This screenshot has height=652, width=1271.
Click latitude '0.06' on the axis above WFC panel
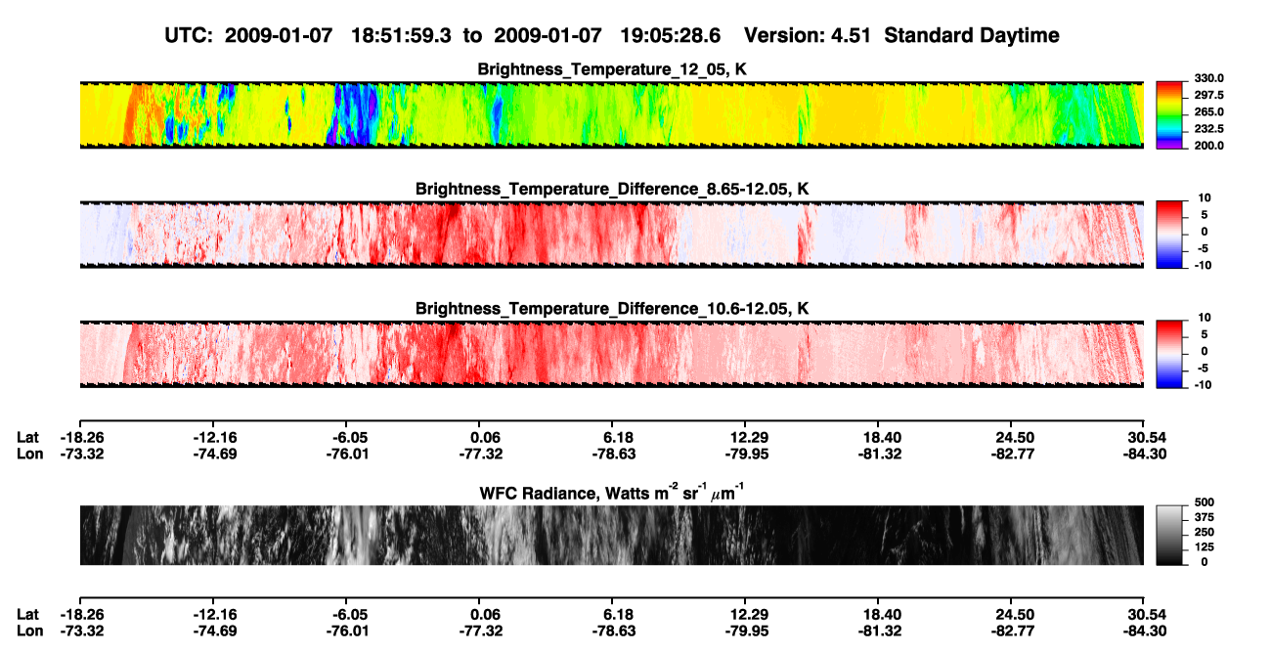tap(480, 438)
